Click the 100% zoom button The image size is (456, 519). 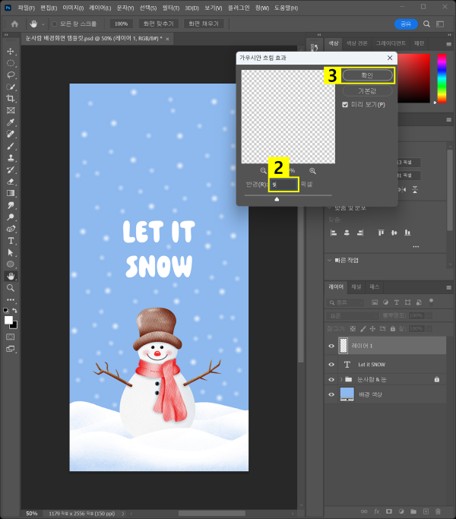pos(121,24)
